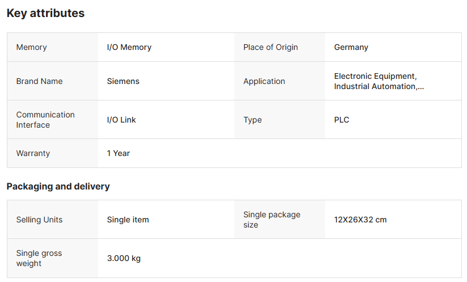This screenshot has width=467, height=282.
Task: Click the Packaging and delivery heading
Action: [x=58, y=186]
